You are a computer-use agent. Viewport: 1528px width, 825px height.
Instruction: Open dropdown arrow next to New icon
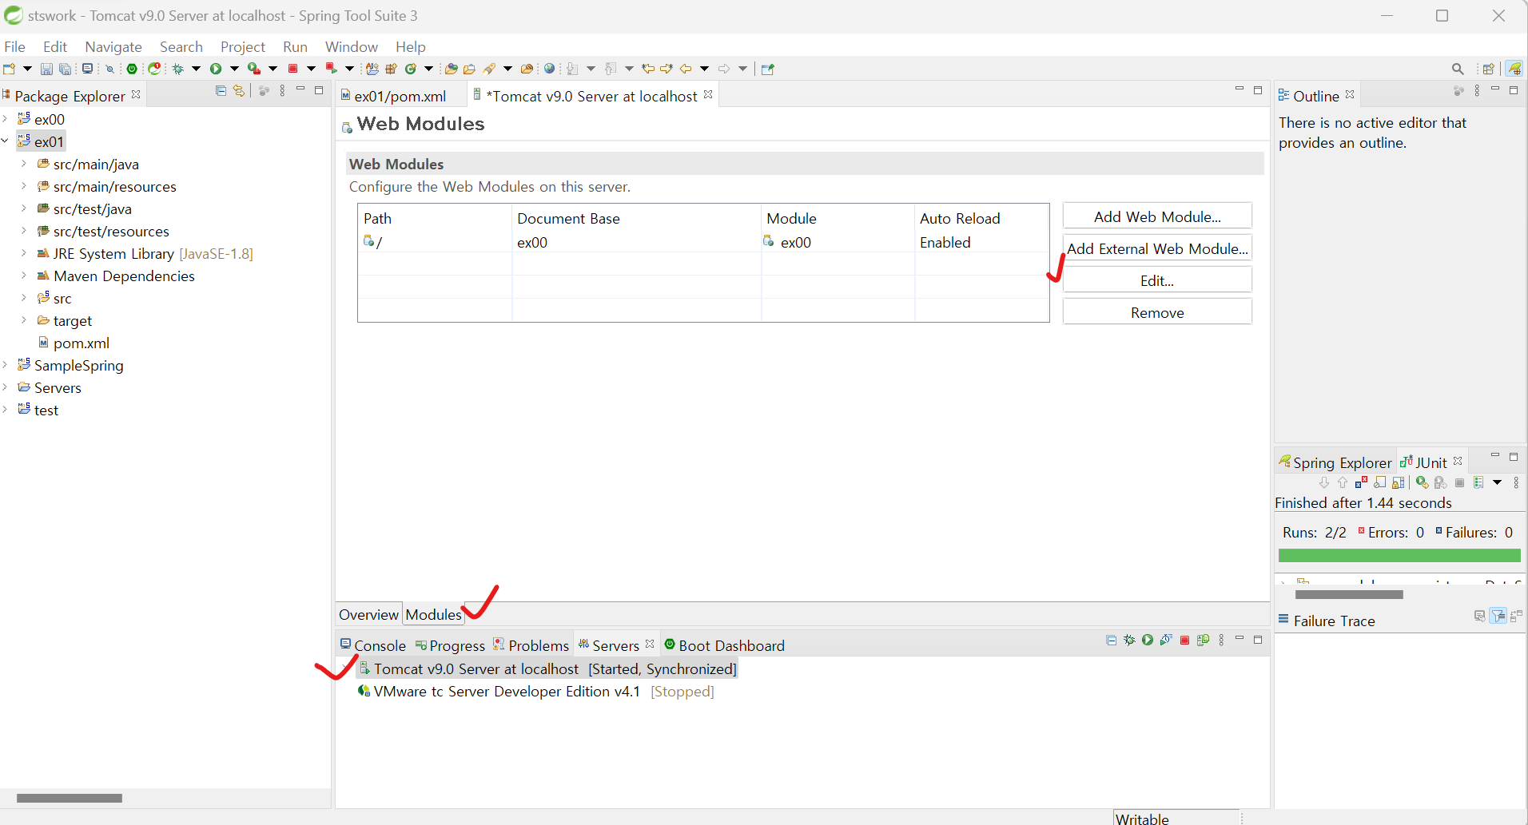27,69
